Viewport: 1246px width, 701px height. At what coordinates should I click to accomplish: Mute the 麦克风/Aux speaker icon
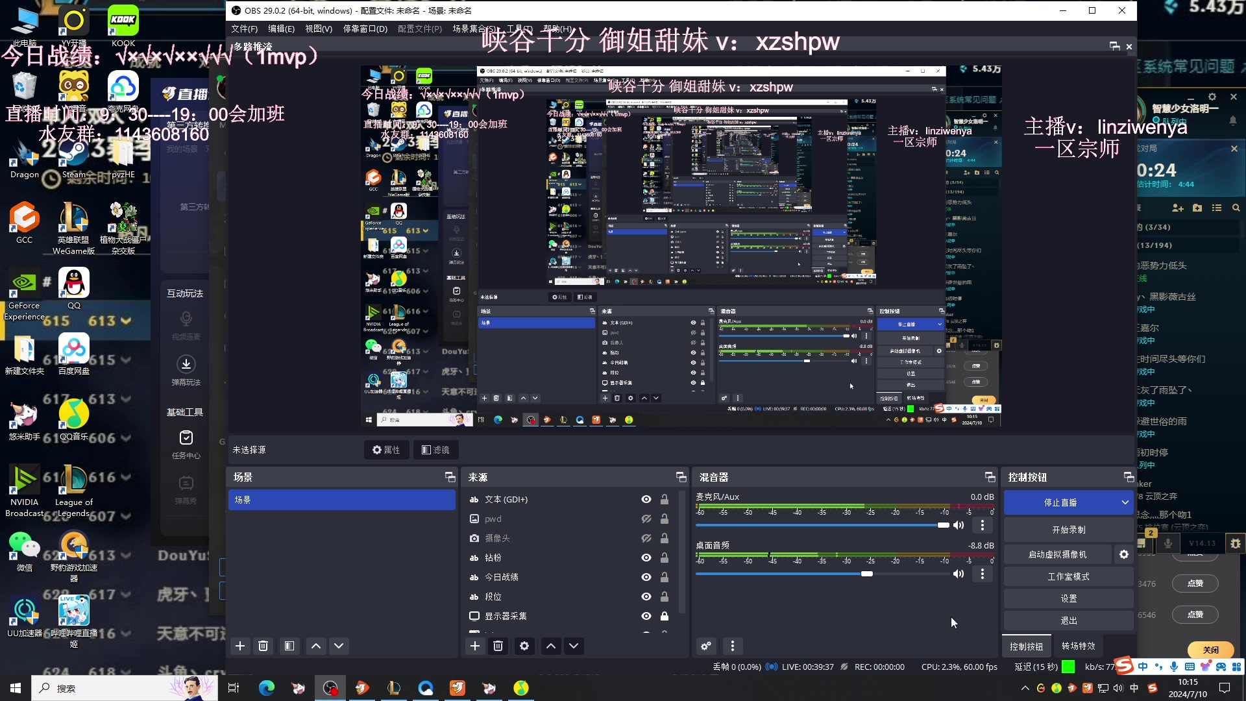[959, 525]
